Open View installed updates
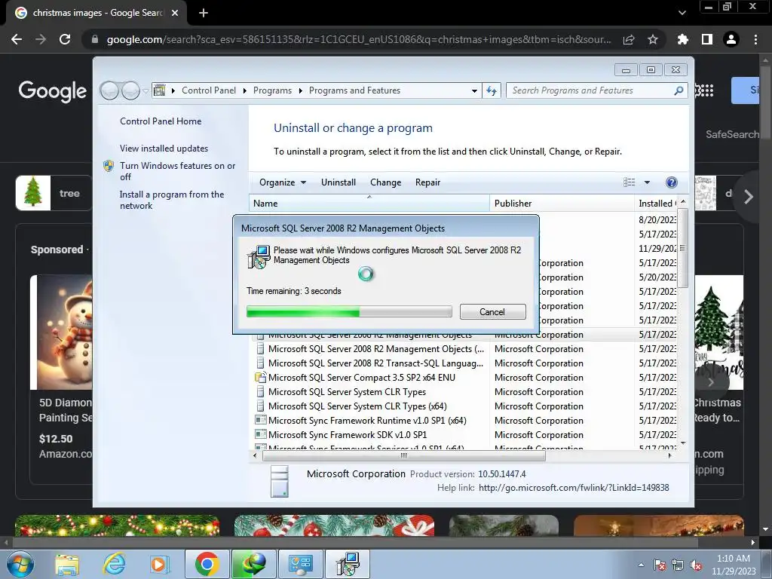The height and width of the screenshot is (579, 772). click(x=164, y=149)
